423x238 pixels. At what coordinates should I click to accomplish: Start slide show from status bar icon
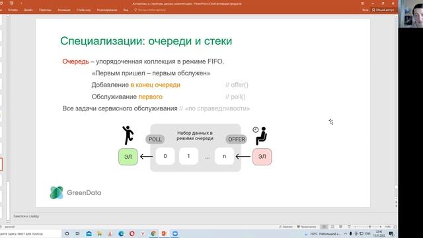[x=349, y=227]
